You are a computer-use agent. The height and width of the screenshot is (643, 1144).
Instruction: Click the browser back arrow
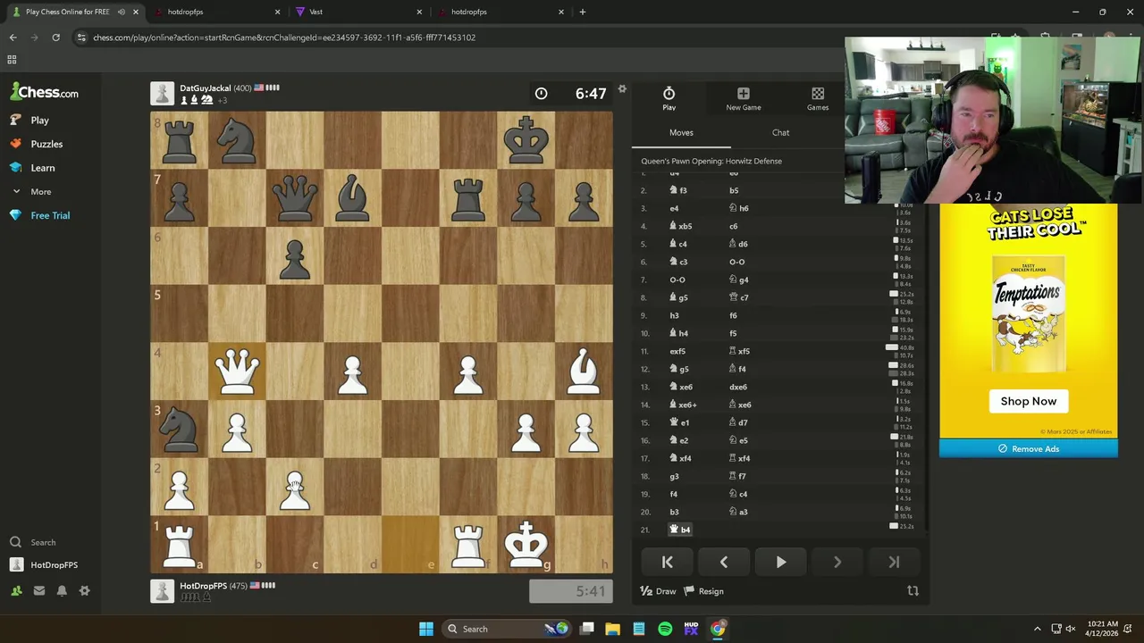(x=13, y=38)
